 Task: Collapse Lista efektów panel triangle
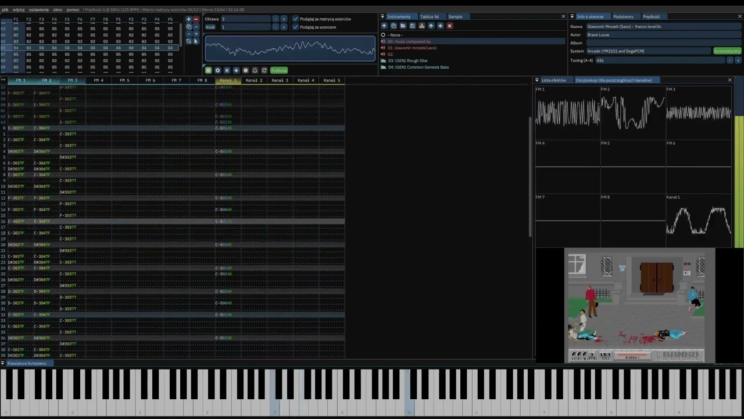point(537,80)
